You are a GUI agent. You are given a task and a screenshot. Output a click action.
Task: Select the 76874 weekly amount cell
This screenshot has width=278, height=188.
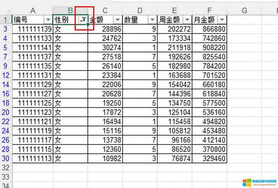click(x=175, y=158)
